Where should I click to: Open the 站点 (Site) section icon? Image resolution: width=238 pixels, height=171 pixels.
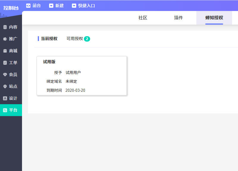[4, 86]
